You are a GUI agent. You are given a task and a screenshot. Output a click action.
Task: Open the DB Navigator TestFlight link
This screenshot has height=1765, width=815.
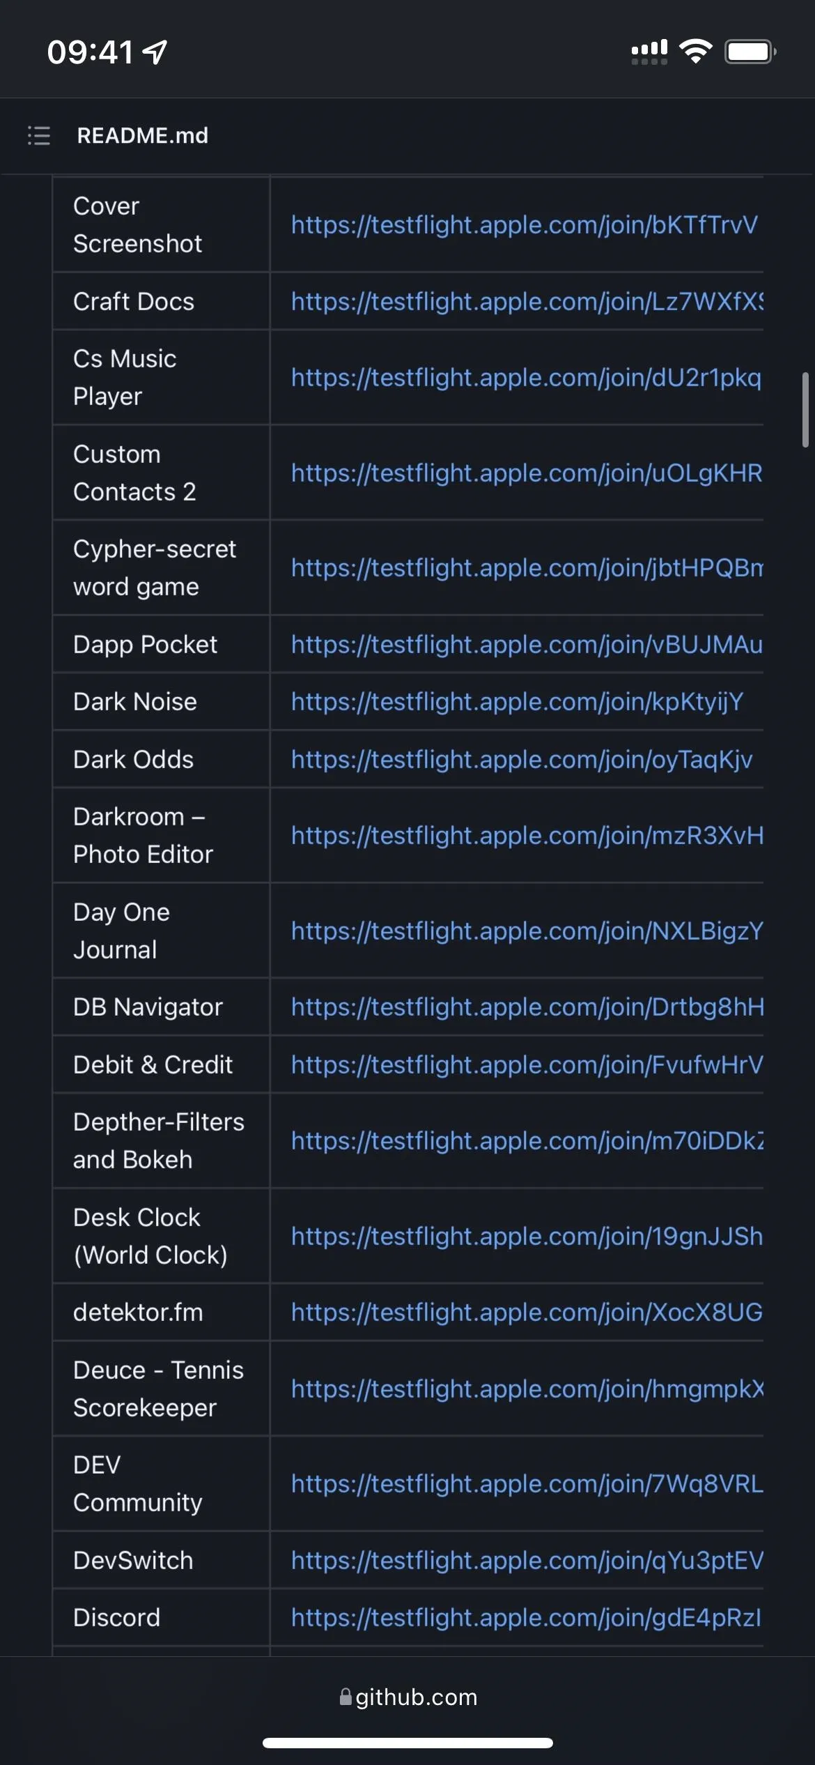(527, 1007)
